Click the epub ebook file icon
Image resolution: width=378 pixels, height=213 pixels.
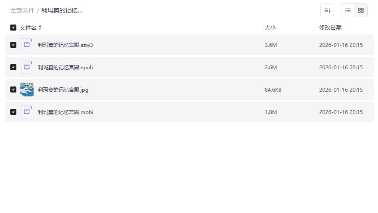27,67
